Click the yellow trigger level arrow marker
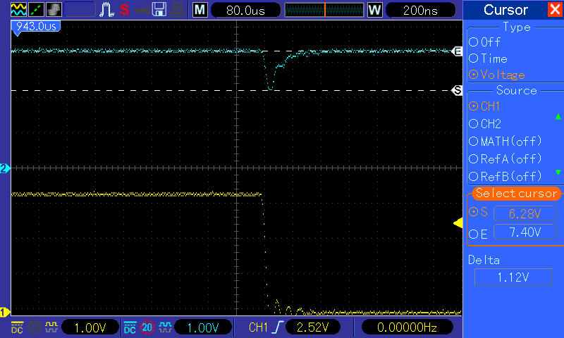 (x=458, y=223)
